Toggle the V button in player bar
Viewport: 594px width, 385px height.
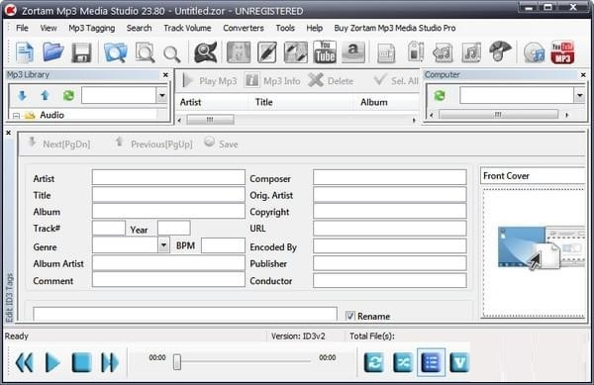pyautogui.click(x=459, y=362)
